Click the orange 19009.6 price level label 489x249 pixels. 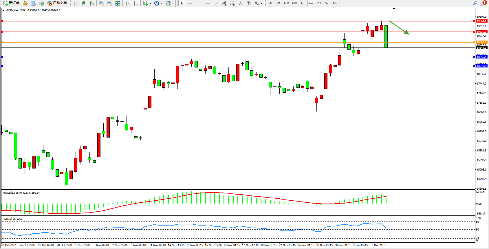(x=481, y=42)
